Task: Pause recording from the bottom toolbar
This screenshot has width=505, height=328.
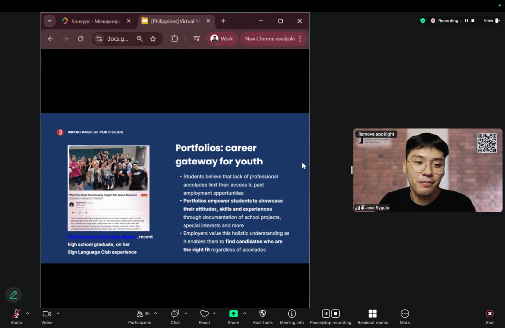Action: pyautogui.click(x=325, y=314)
